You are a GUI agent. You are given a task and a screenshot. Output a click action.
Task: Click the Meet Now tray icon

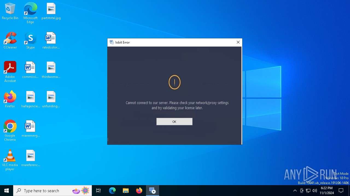302,191
